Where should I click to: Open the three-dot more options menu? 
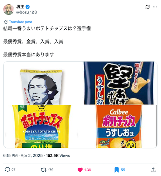click(x=155, y=7)
